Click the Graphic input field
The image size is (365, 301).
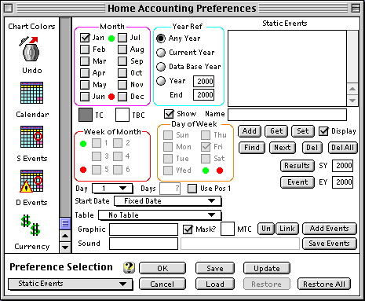pyautogui.click(x=144, y=229)
